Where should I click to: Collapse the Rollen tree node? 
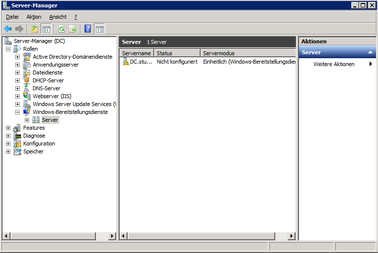coord(8,49)
